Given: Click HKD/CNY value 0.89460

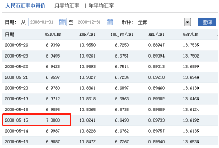Looking at the screenshot, I should point(156,88).
